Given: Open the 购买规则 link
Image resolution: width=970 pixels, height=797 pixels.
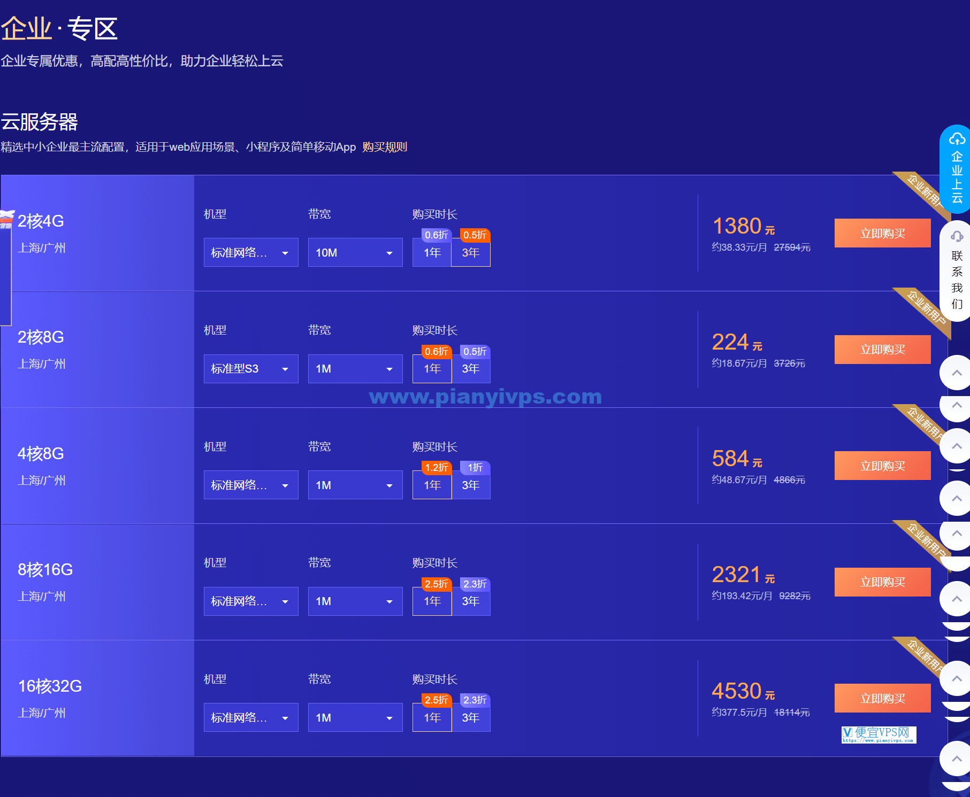Looking at the screenshot, I should coord(385,147).
